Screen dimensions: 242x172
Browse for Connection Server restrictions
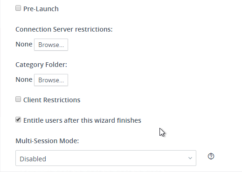click(x=51, y=45)
